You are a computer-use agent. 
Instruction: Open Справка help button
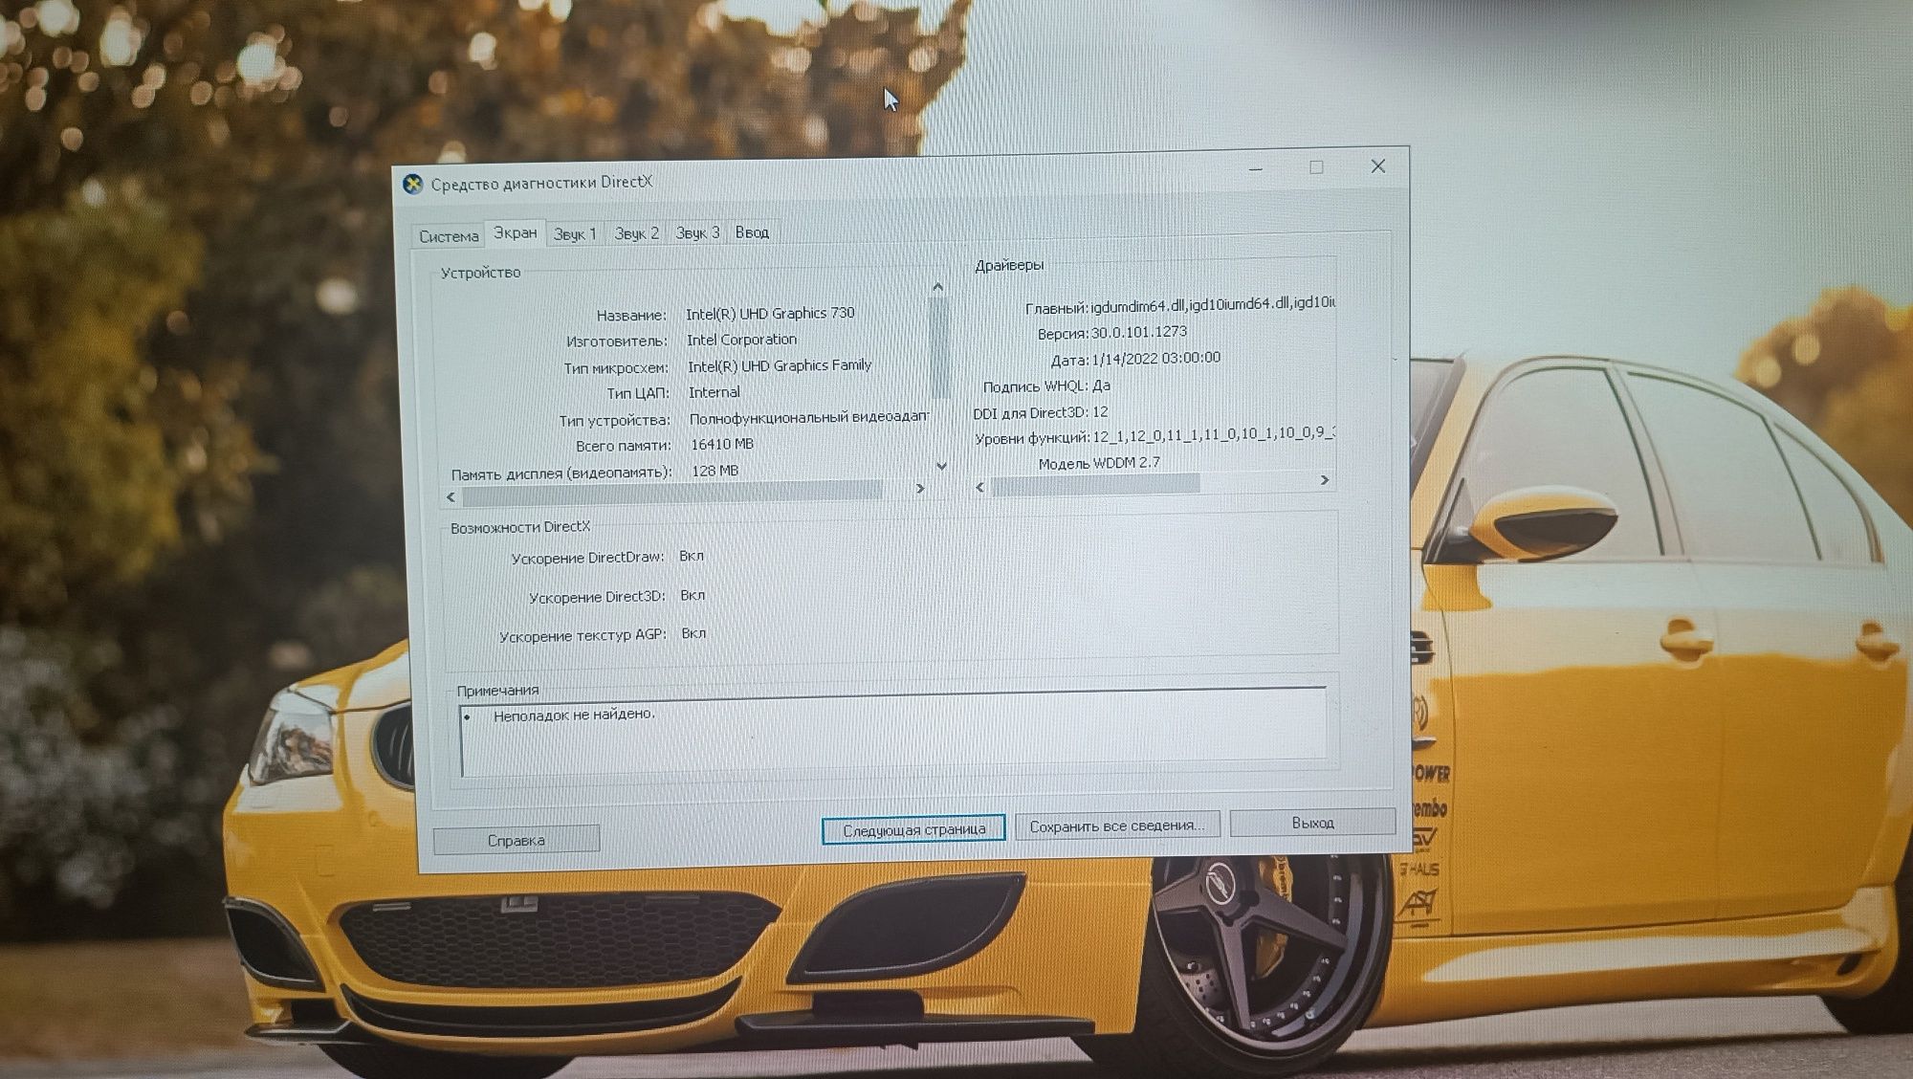(517, 840)
